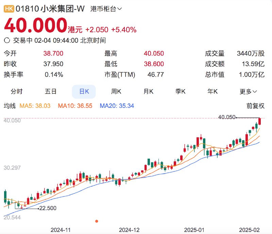272x234 pixels.
Task: Click the MA20: 35.34 indicator label
Action: click(x=117, y=106)
